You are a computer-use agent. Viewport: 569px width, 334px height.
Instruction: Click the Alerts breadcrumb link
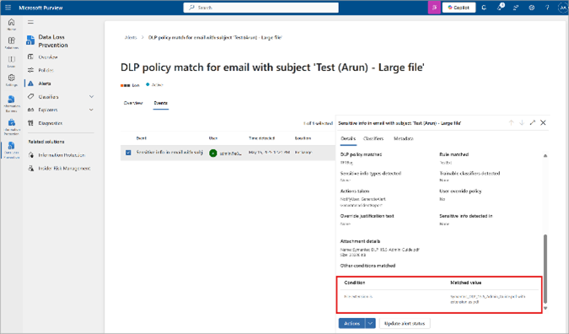click(131, 37)
